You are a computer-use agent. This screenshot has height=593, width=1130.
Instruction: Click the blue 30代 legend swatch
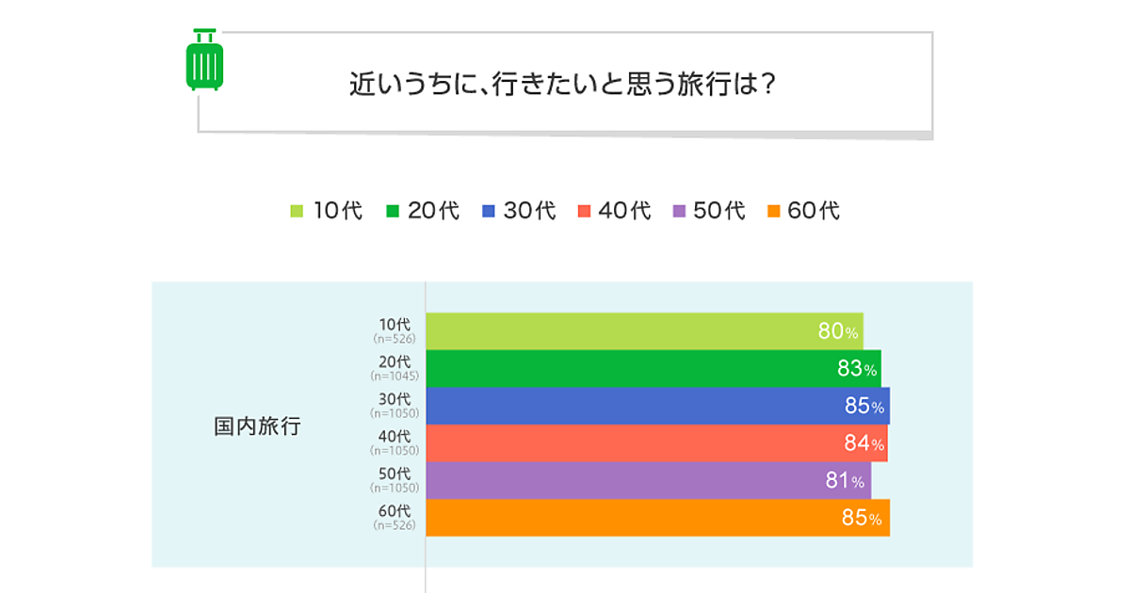(488, 211)
